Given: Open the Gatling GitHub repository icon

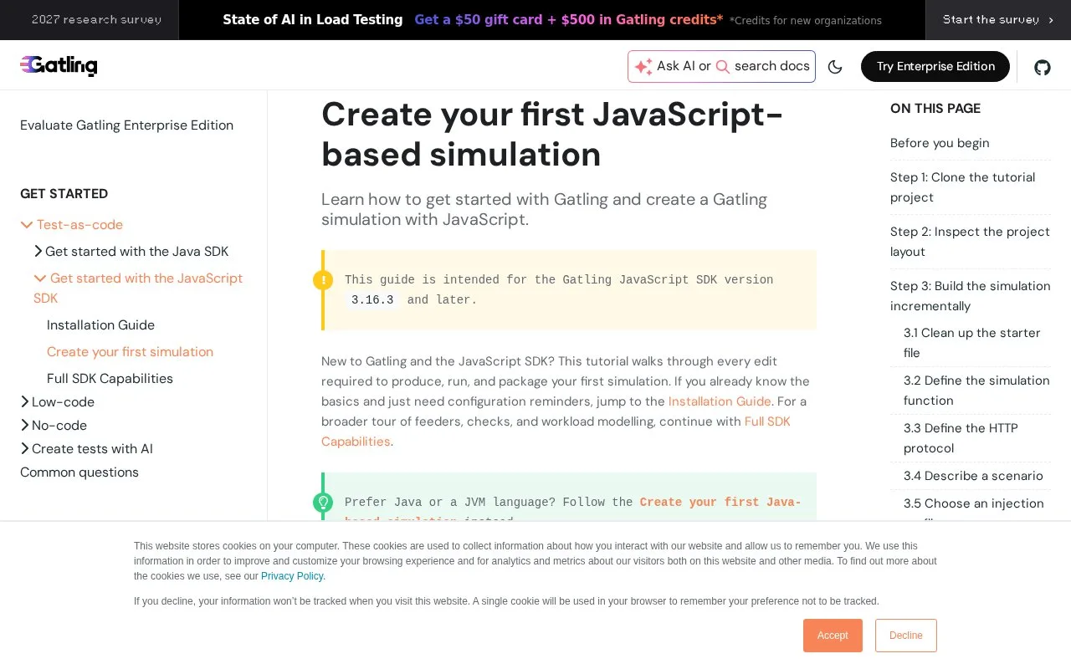Looking at the screenshot, I should (1042, 67).
